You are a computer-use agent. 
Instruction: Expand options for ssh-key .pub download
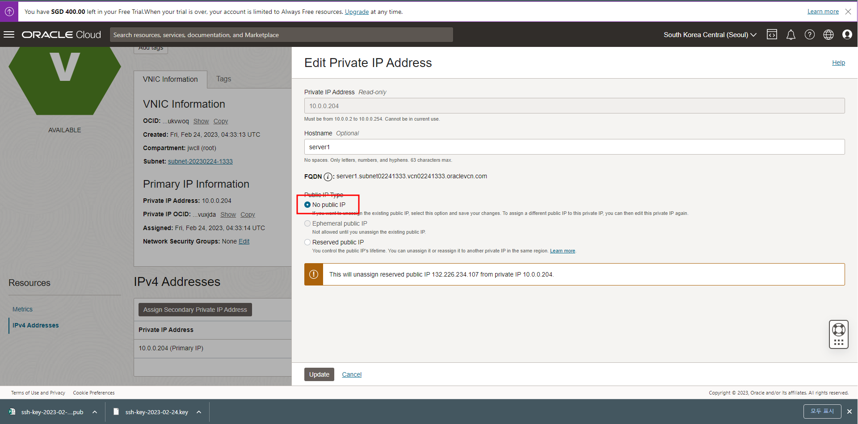tap(95, 412)
